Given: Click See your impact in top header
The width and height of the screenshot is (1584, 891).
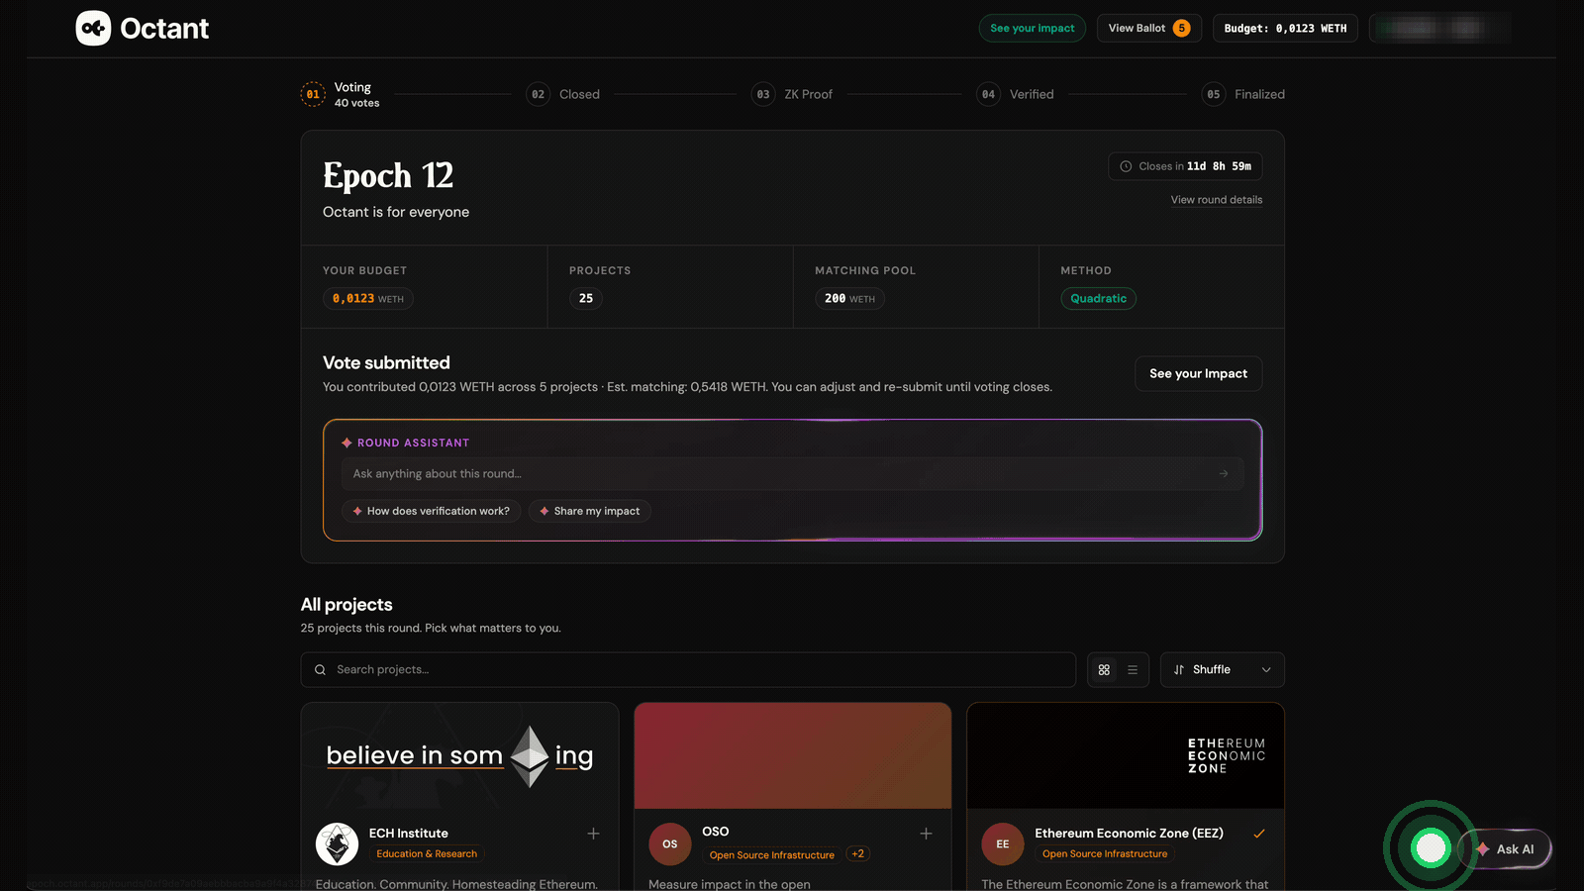Looking at the screenshot, I should [x=1032, y=28].
